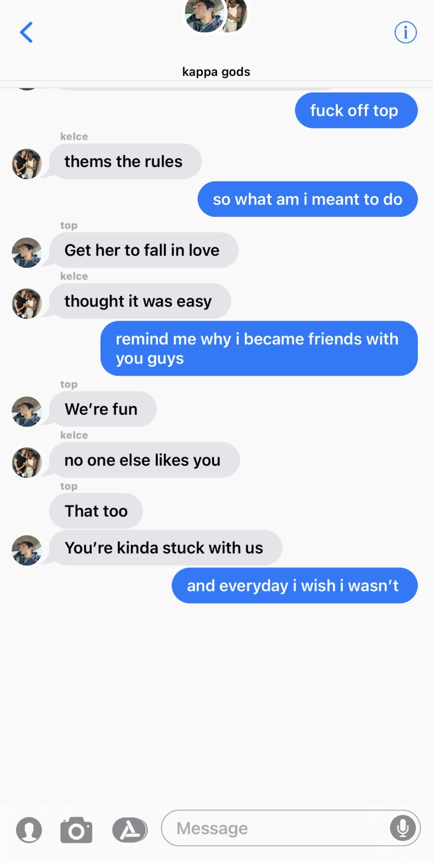This screenshot has height=863, width=433.
Task: Open the App Store apps icon
Action: click(130, 830)
